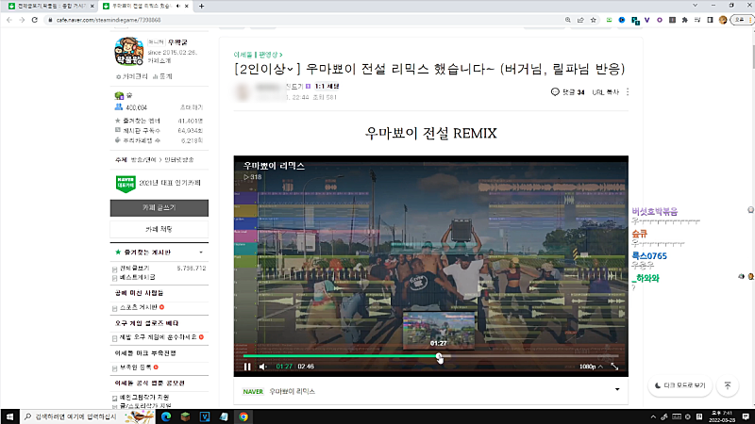Open the 스포츠 게시판 board

click(138, 307)
